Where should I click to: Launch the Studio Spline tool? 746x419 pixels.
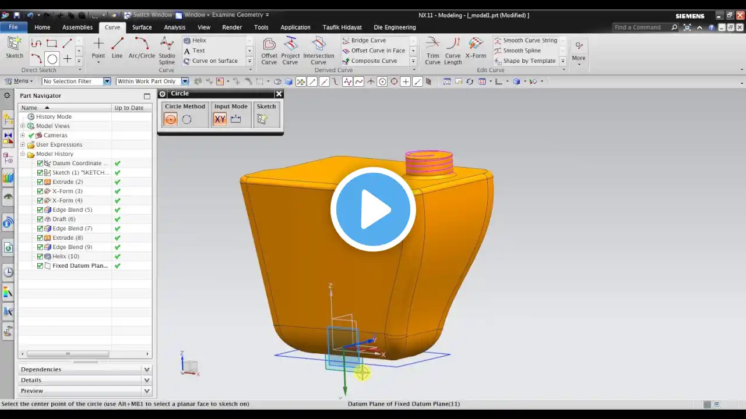(x=167, y=51)
